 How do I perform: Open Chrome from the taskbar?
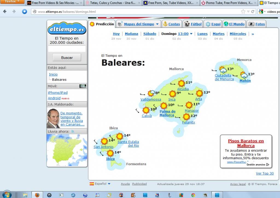pos(193,195)
